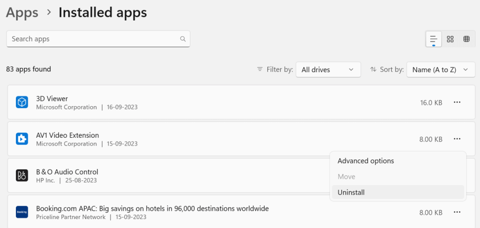Viewport: 480px width, 228px height.
Task: Click the Installed apps heading
Action: click(103, 13)
